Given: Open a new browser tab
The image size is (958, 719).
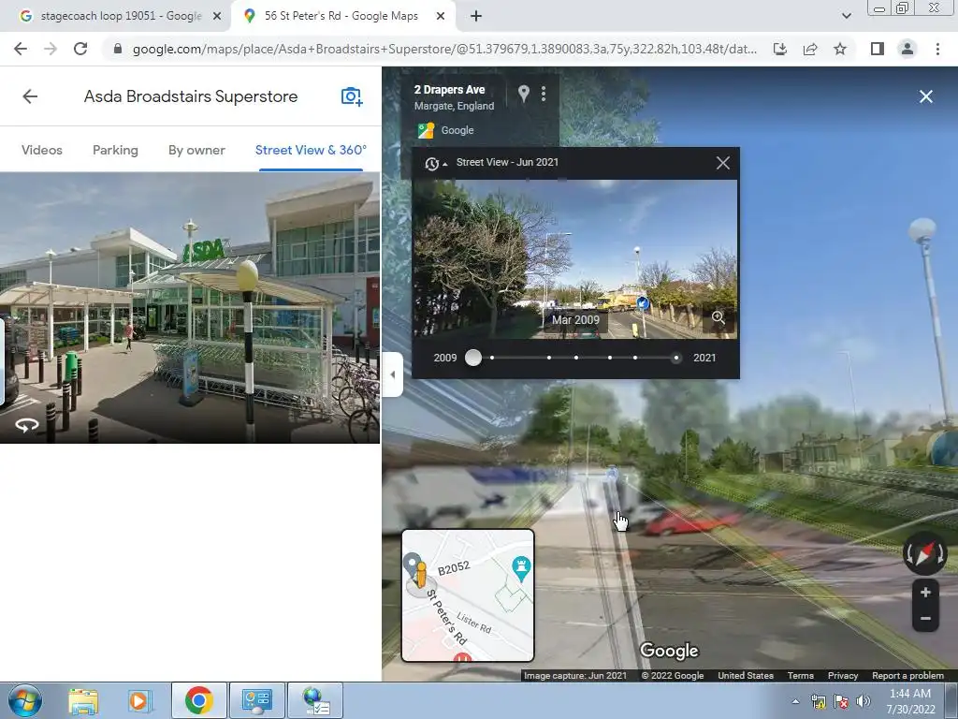Looking at the screenshot, I should [476, 17].
